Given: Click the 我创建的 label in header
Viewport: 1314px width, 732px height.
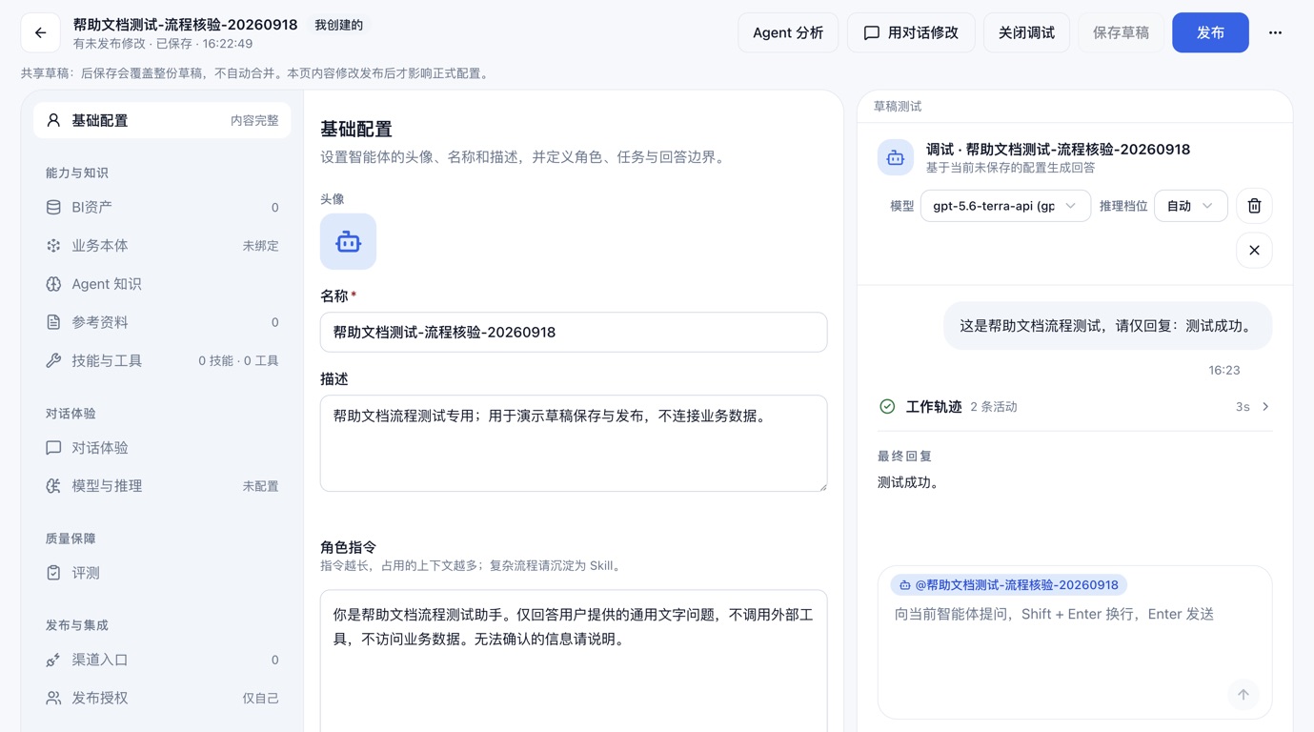Looking at the screenshot, I should click(339, 25).
